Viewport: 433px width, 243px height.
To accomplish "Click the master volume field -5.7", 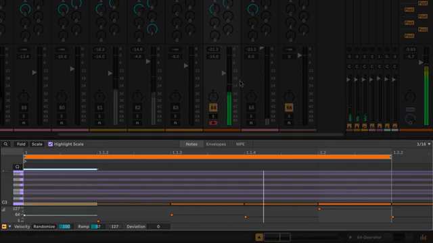I will click(x=411, y=57).
